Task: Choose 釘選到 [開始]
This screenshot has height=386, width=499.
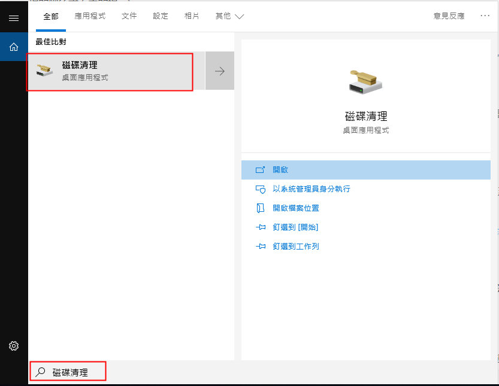Action: pos(365,227)
